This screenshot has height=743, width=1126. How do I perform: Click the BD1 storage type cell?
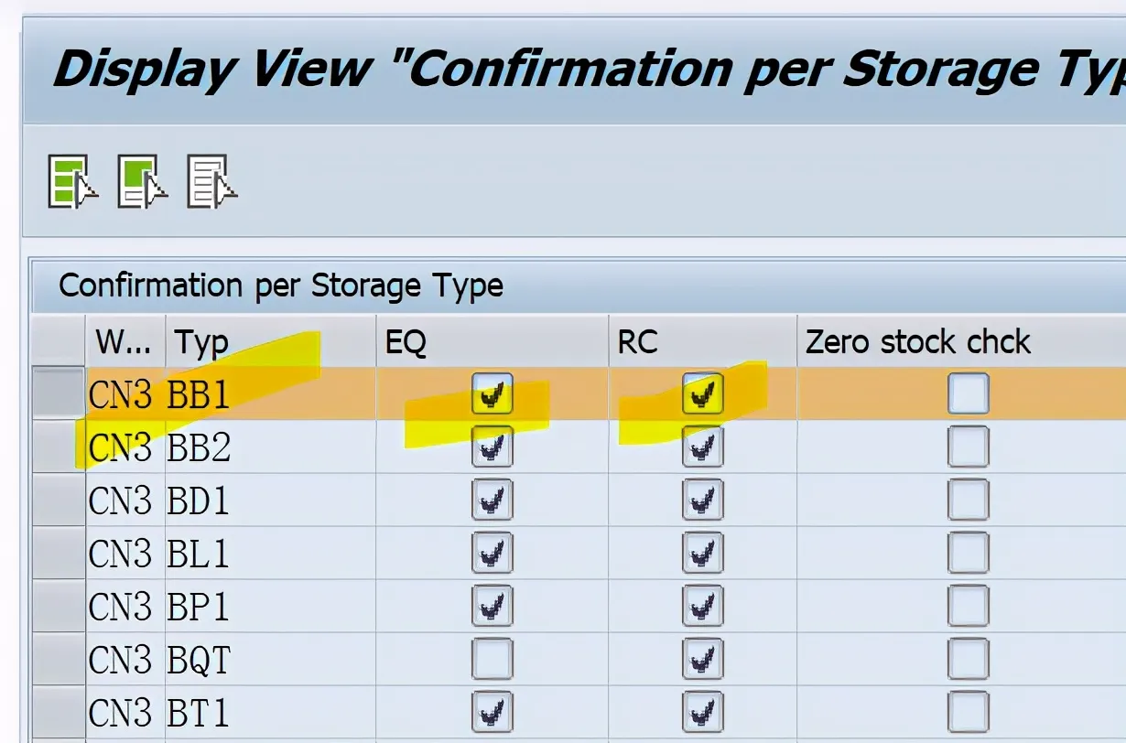coord(199,501)
